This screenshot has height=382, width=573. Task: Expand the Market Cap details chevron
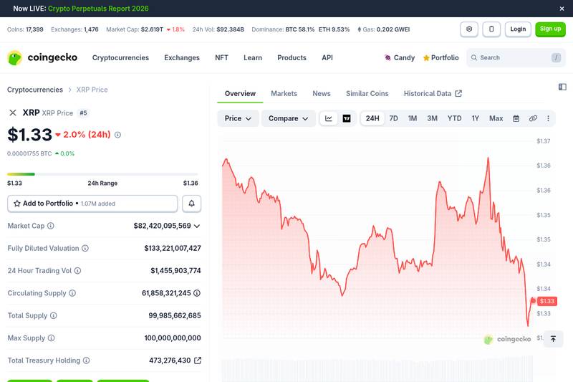tap(197, 226)
